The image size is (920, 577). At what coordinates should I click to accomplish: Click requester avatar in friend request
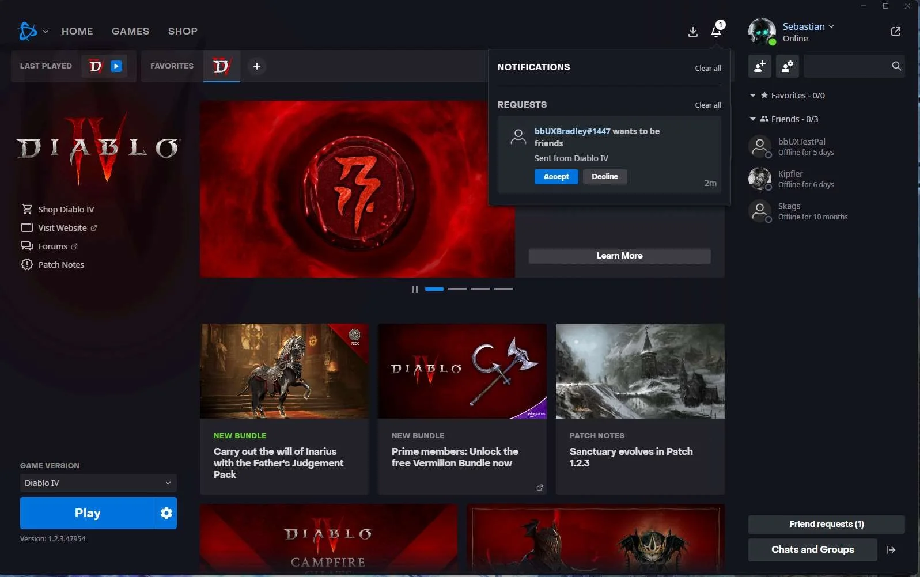click(x=518, y=137)
